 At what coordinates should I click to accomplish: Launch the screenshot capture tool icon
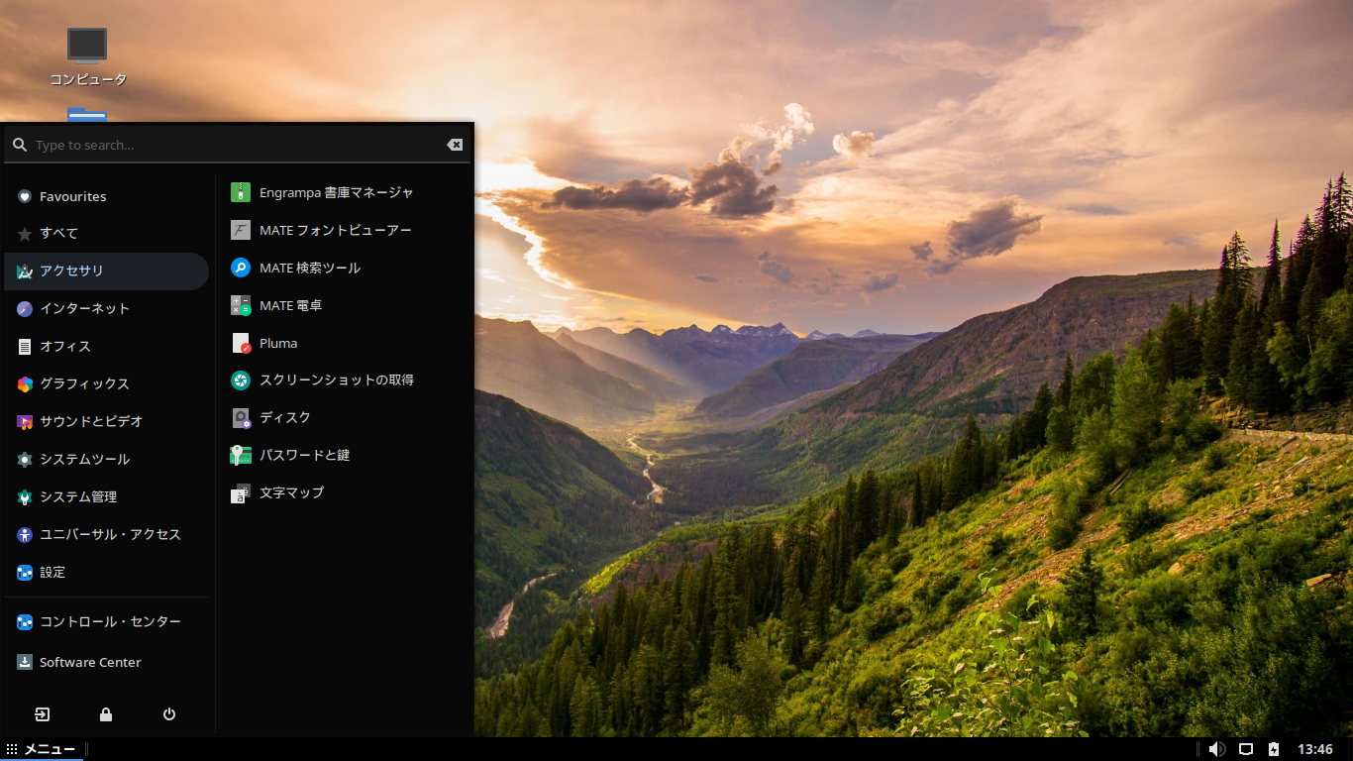coord(241,380)
